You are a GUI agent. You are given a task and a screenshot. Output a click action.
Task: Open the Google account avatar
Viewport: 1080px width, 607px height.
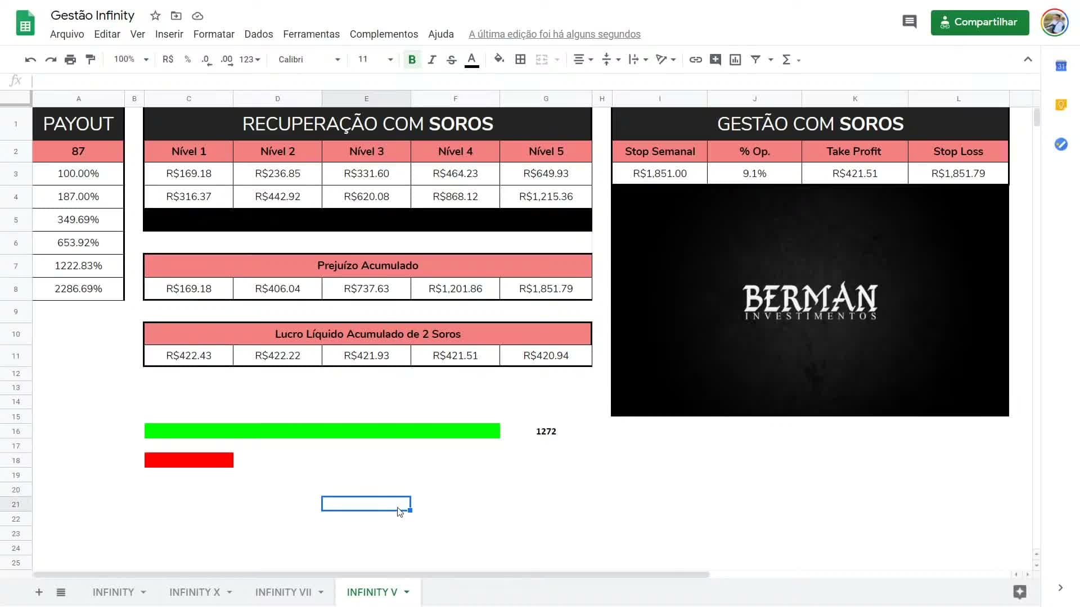pos(1054,23)
